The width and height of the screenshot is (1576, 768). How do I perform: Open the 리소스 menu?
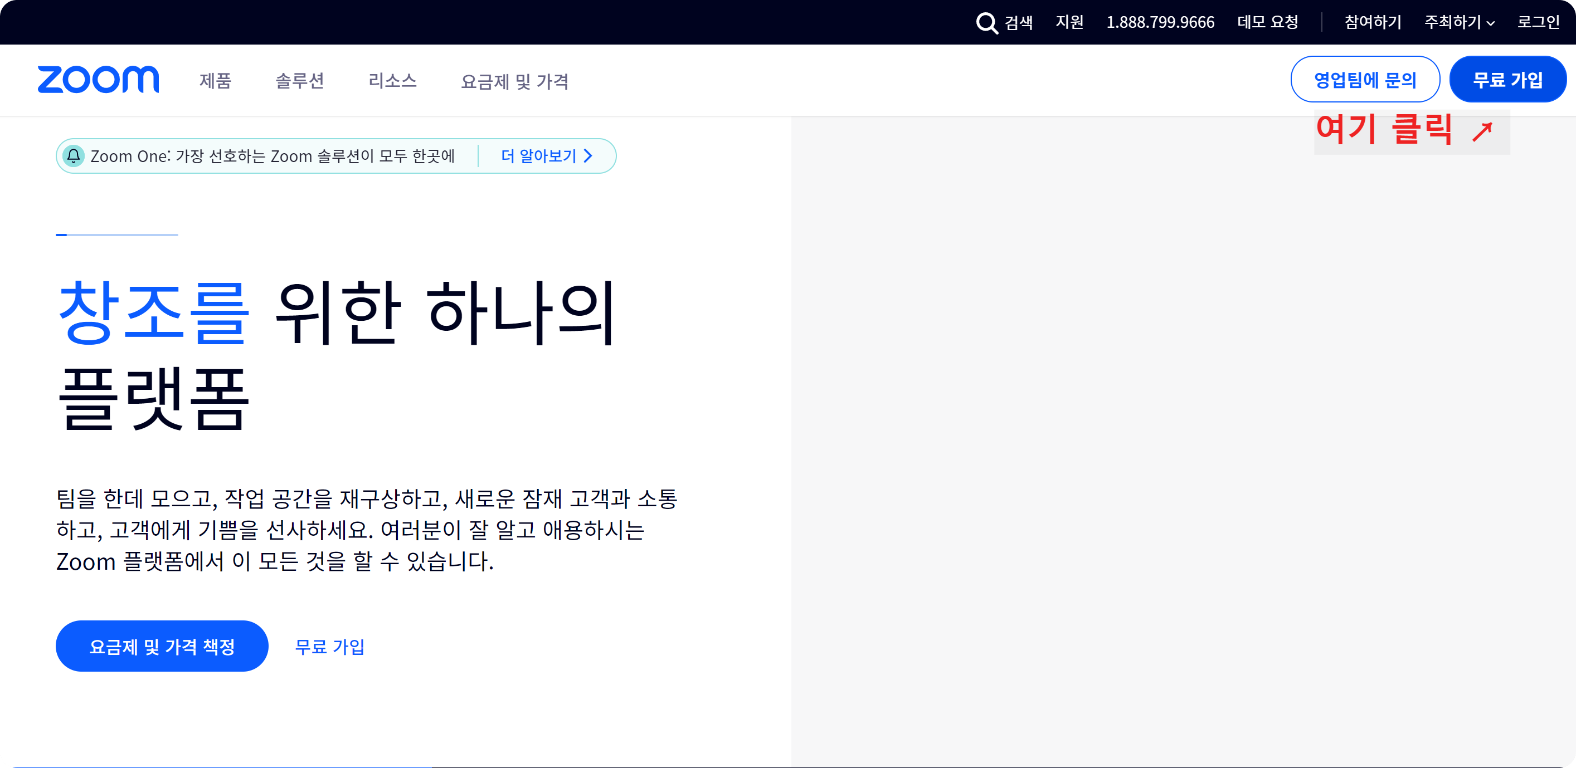[392, 81]
